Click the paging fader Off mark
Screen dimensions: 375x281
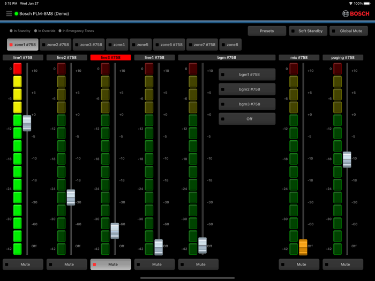(354, 246)
